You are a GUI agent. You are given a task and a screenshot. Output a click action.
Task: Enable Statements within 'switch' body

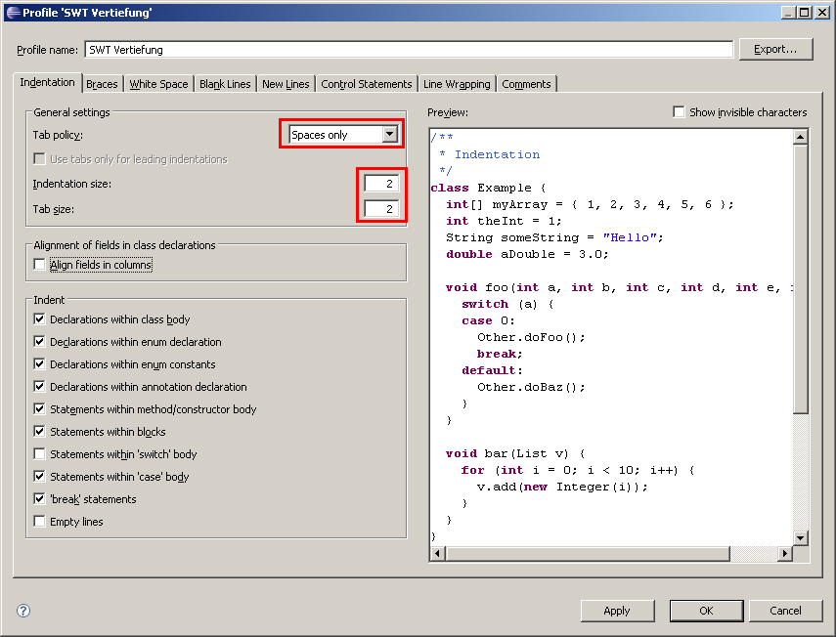pos(39,453)
